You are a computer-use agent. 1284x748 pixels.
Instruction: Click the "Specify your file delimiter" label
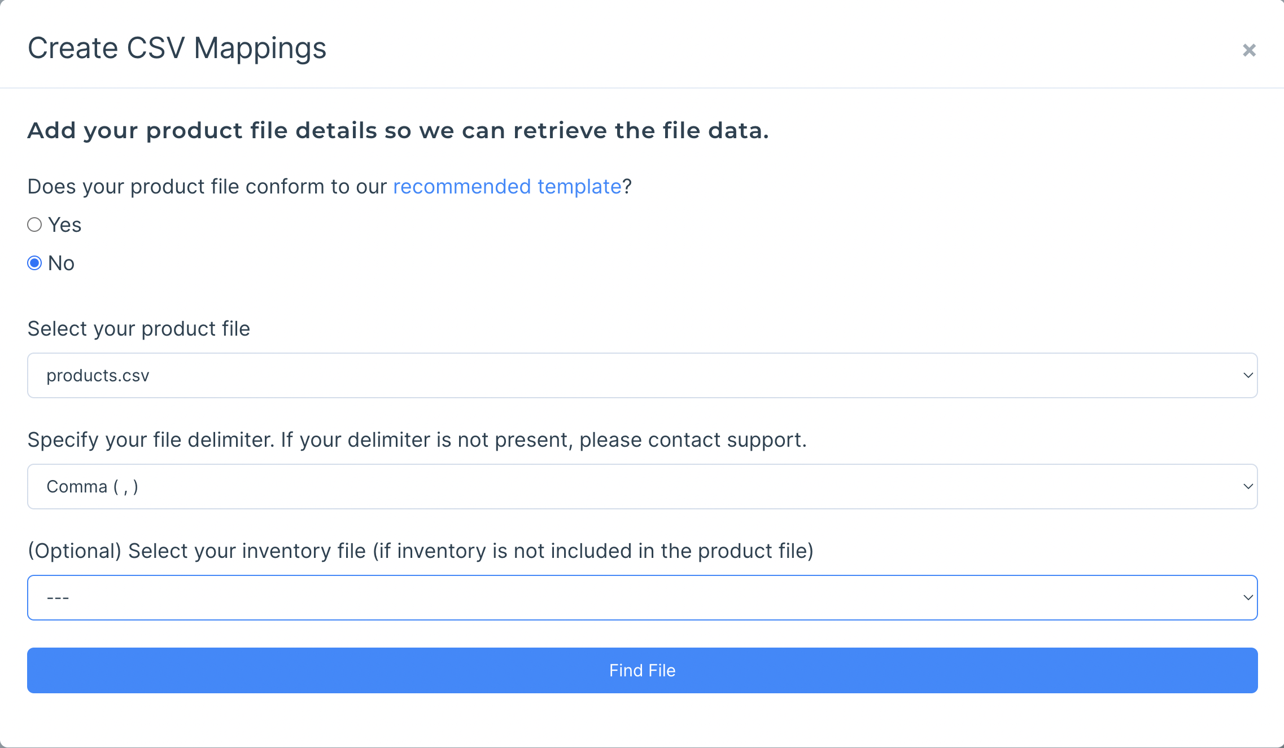coord(417,440)
